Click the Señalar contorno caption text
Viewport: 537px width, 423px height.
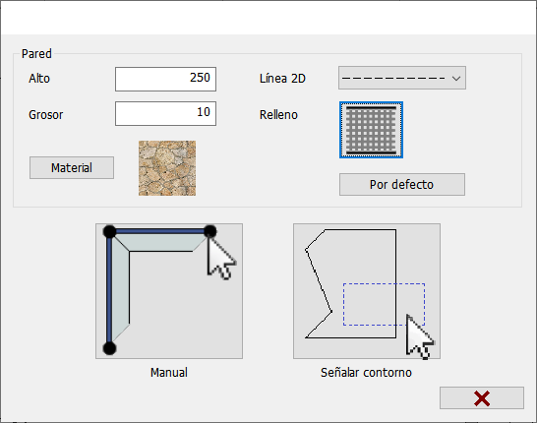point(366,372)
